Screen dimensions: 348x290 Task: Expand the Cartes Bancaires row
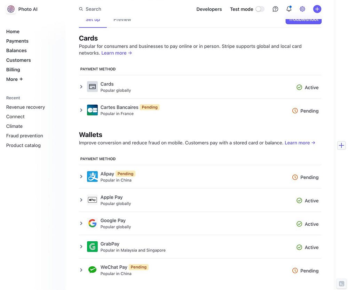(x=81, y=110)
